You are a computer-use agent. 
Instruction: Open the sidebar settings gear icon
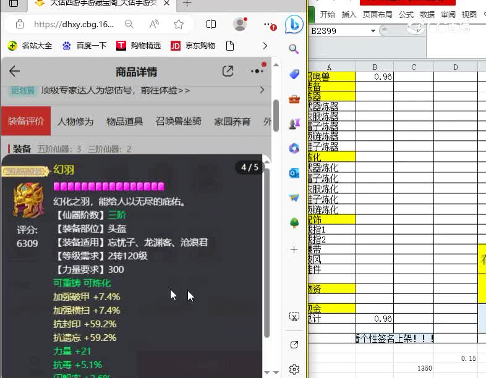click(x=294, y=369)
